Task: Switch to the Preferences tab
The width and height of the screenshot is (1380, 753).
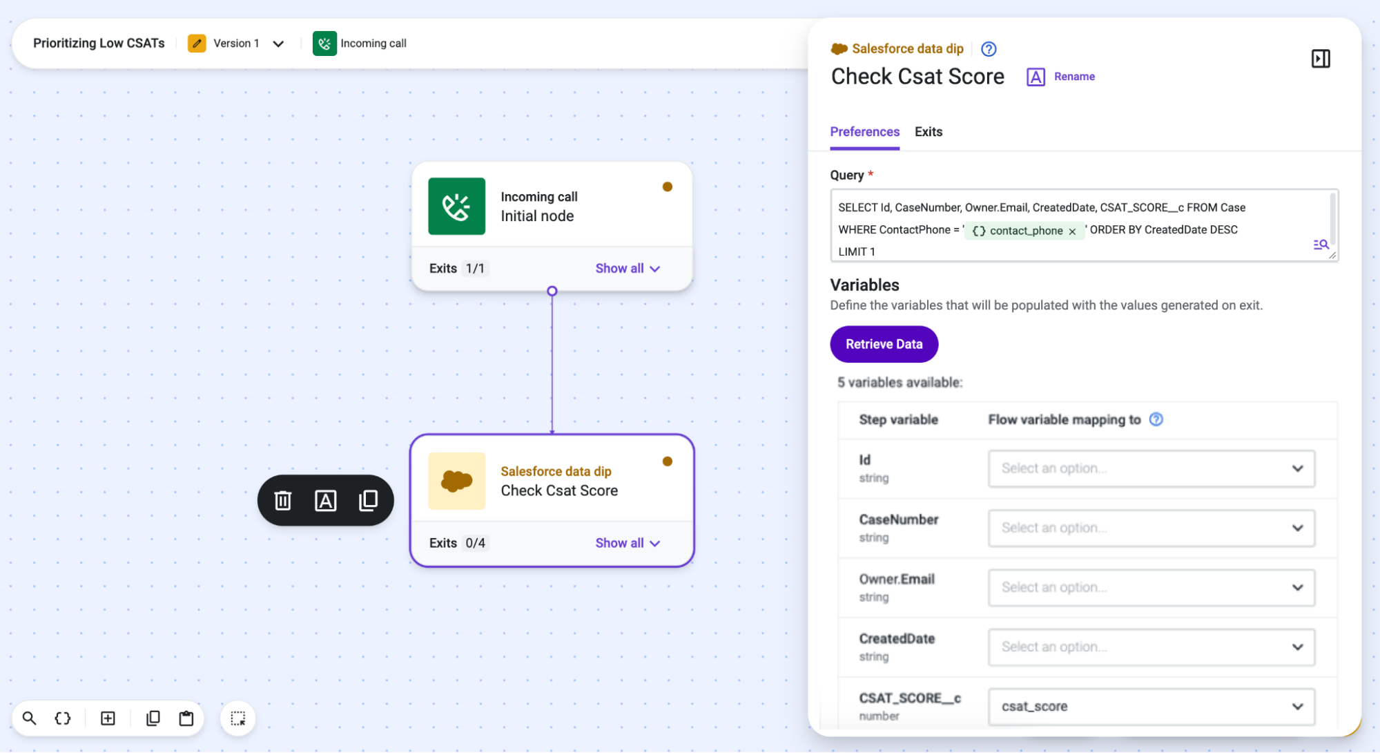Action: tap(864, 131)
